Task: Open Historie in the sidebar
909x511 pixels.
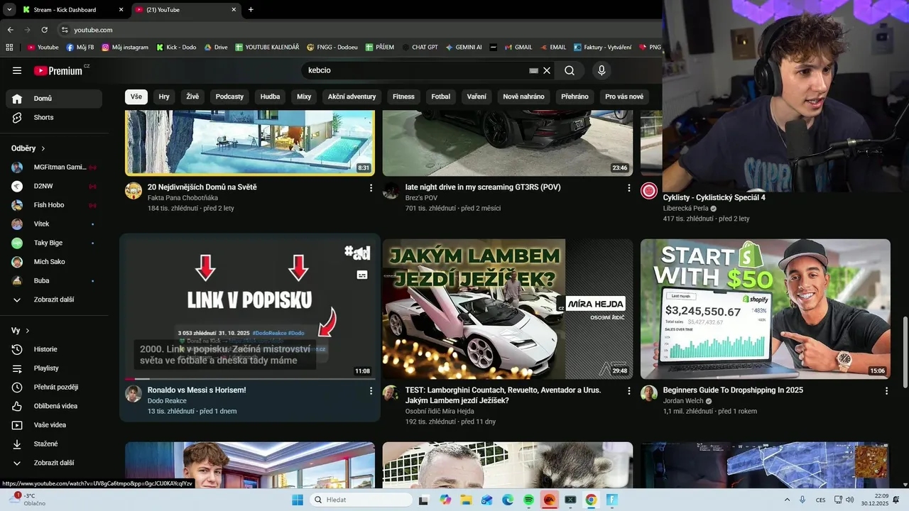Action: tap(55, 349)
